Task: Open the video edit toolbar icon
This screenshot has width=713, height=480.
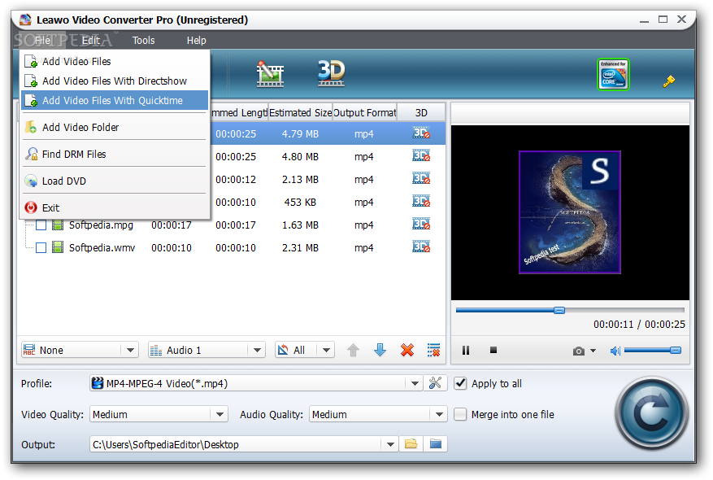Action: (x=270, y=74)
